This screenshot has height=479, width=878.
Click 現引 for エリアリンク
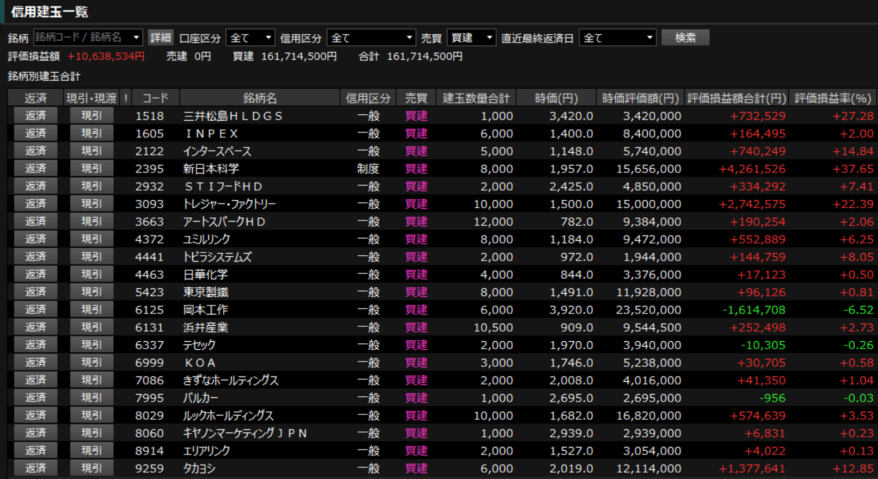[91, 450]
